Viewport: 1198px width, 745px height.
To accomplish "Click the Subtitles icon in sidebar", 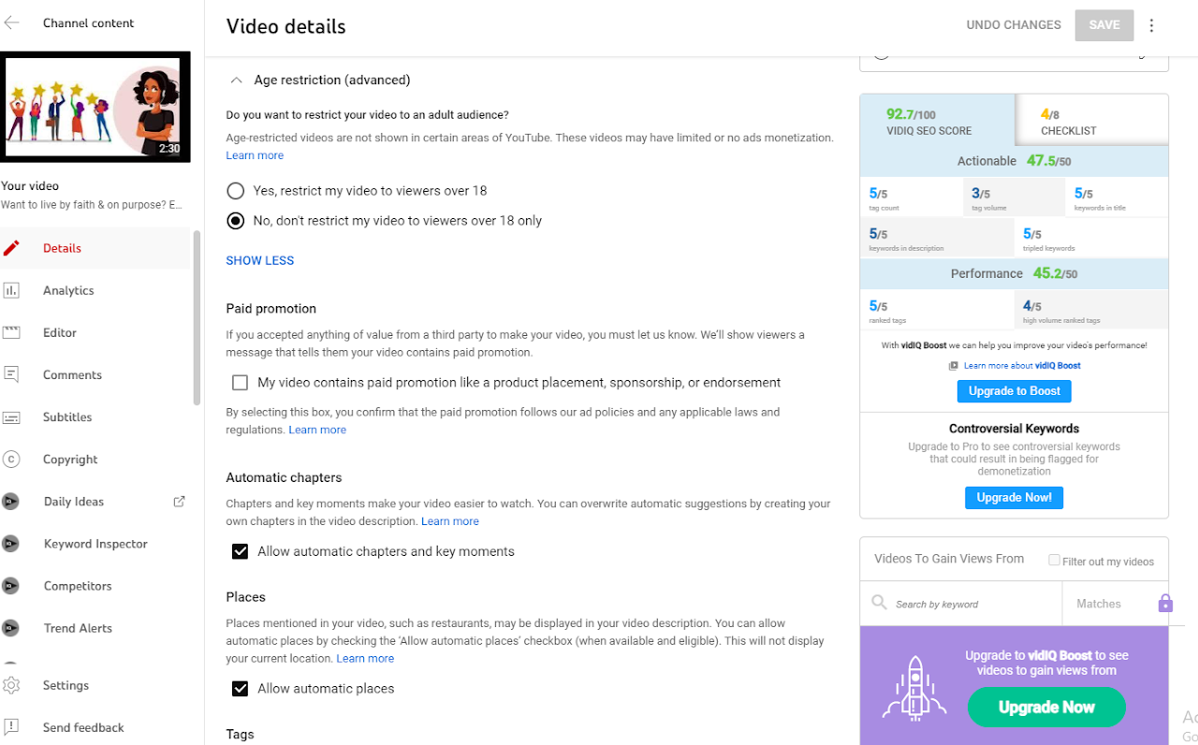I will pyautogui.click(x=11, y=417).
